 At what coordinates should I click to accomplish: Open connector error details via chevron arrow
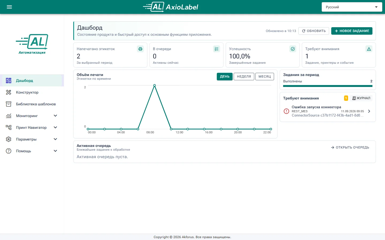pyautogui.click(x=369, y=111)
